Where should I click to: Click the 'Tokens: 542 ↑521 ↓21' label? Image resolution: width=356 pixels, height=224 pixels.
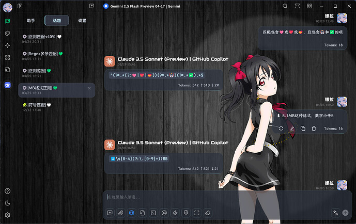[198, 169]
